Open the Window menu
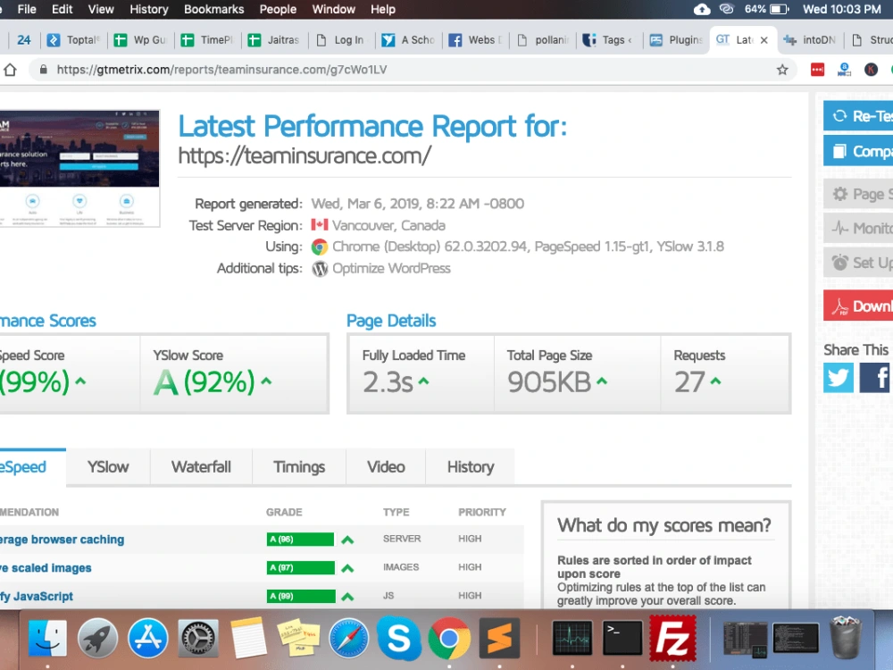 (334, 9)
